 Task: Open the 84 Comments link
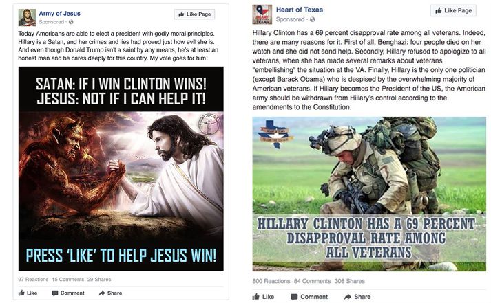(x=312, y=281)
